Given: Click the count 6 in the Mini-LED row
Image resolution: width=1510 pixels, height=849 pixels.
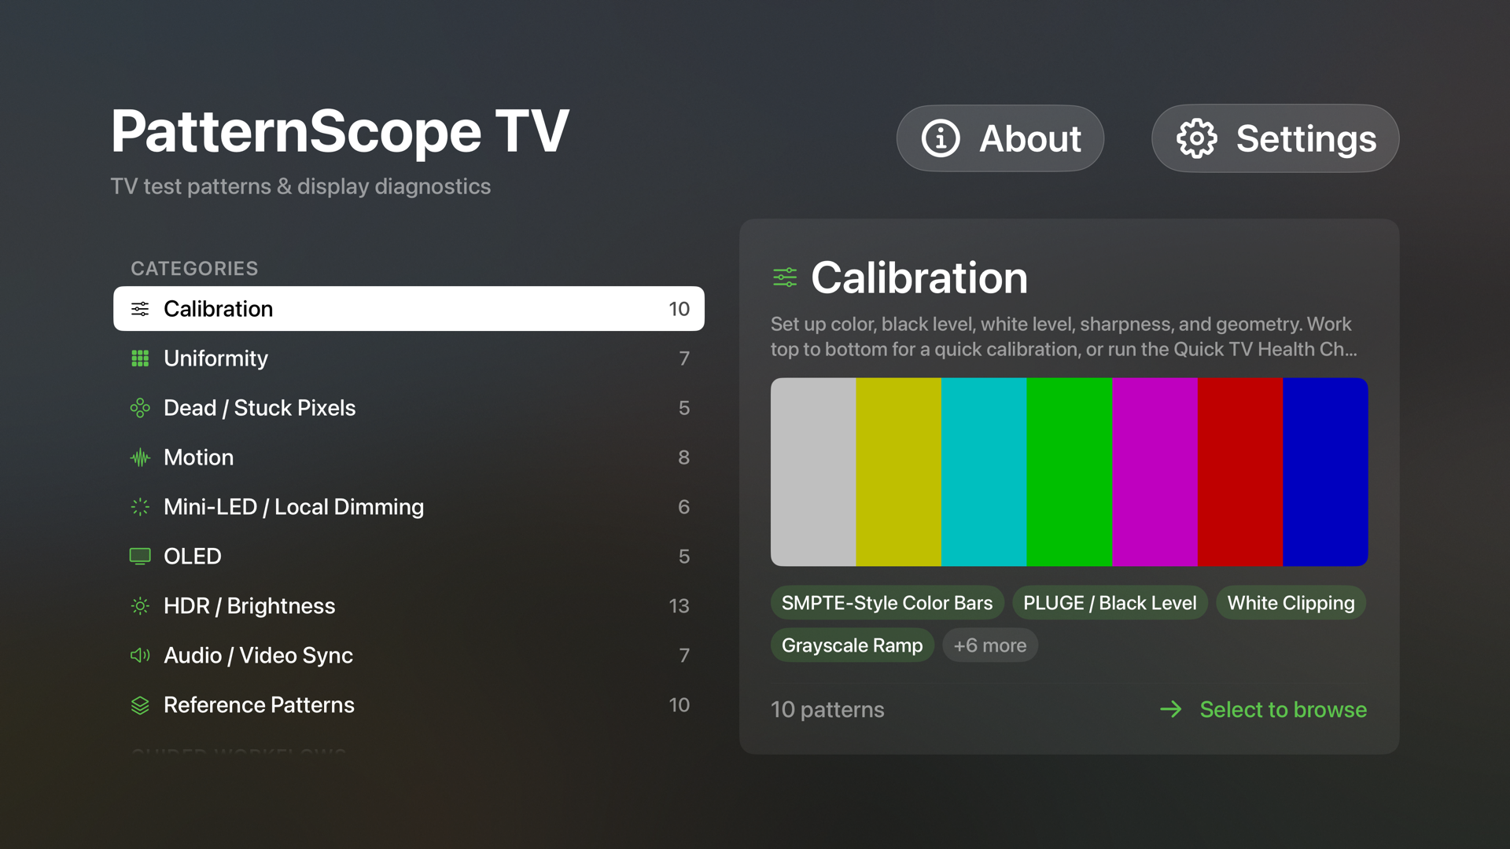Looking at the screenshot, I should pos(683,507).
